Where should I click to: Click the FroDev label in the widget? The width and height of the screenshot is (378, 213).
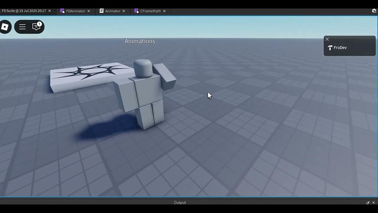pos(340,47)
